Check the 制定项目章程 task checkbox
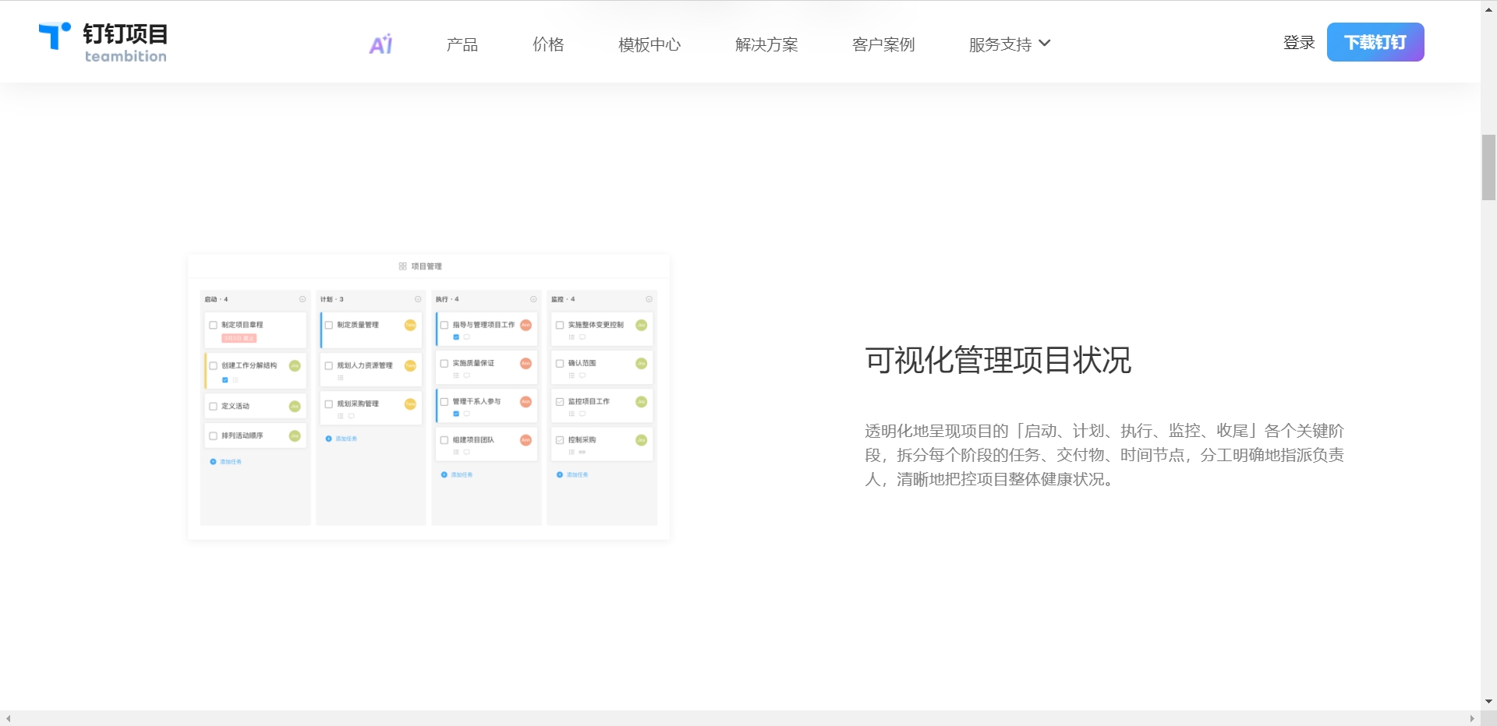 [x=213, y=325]
